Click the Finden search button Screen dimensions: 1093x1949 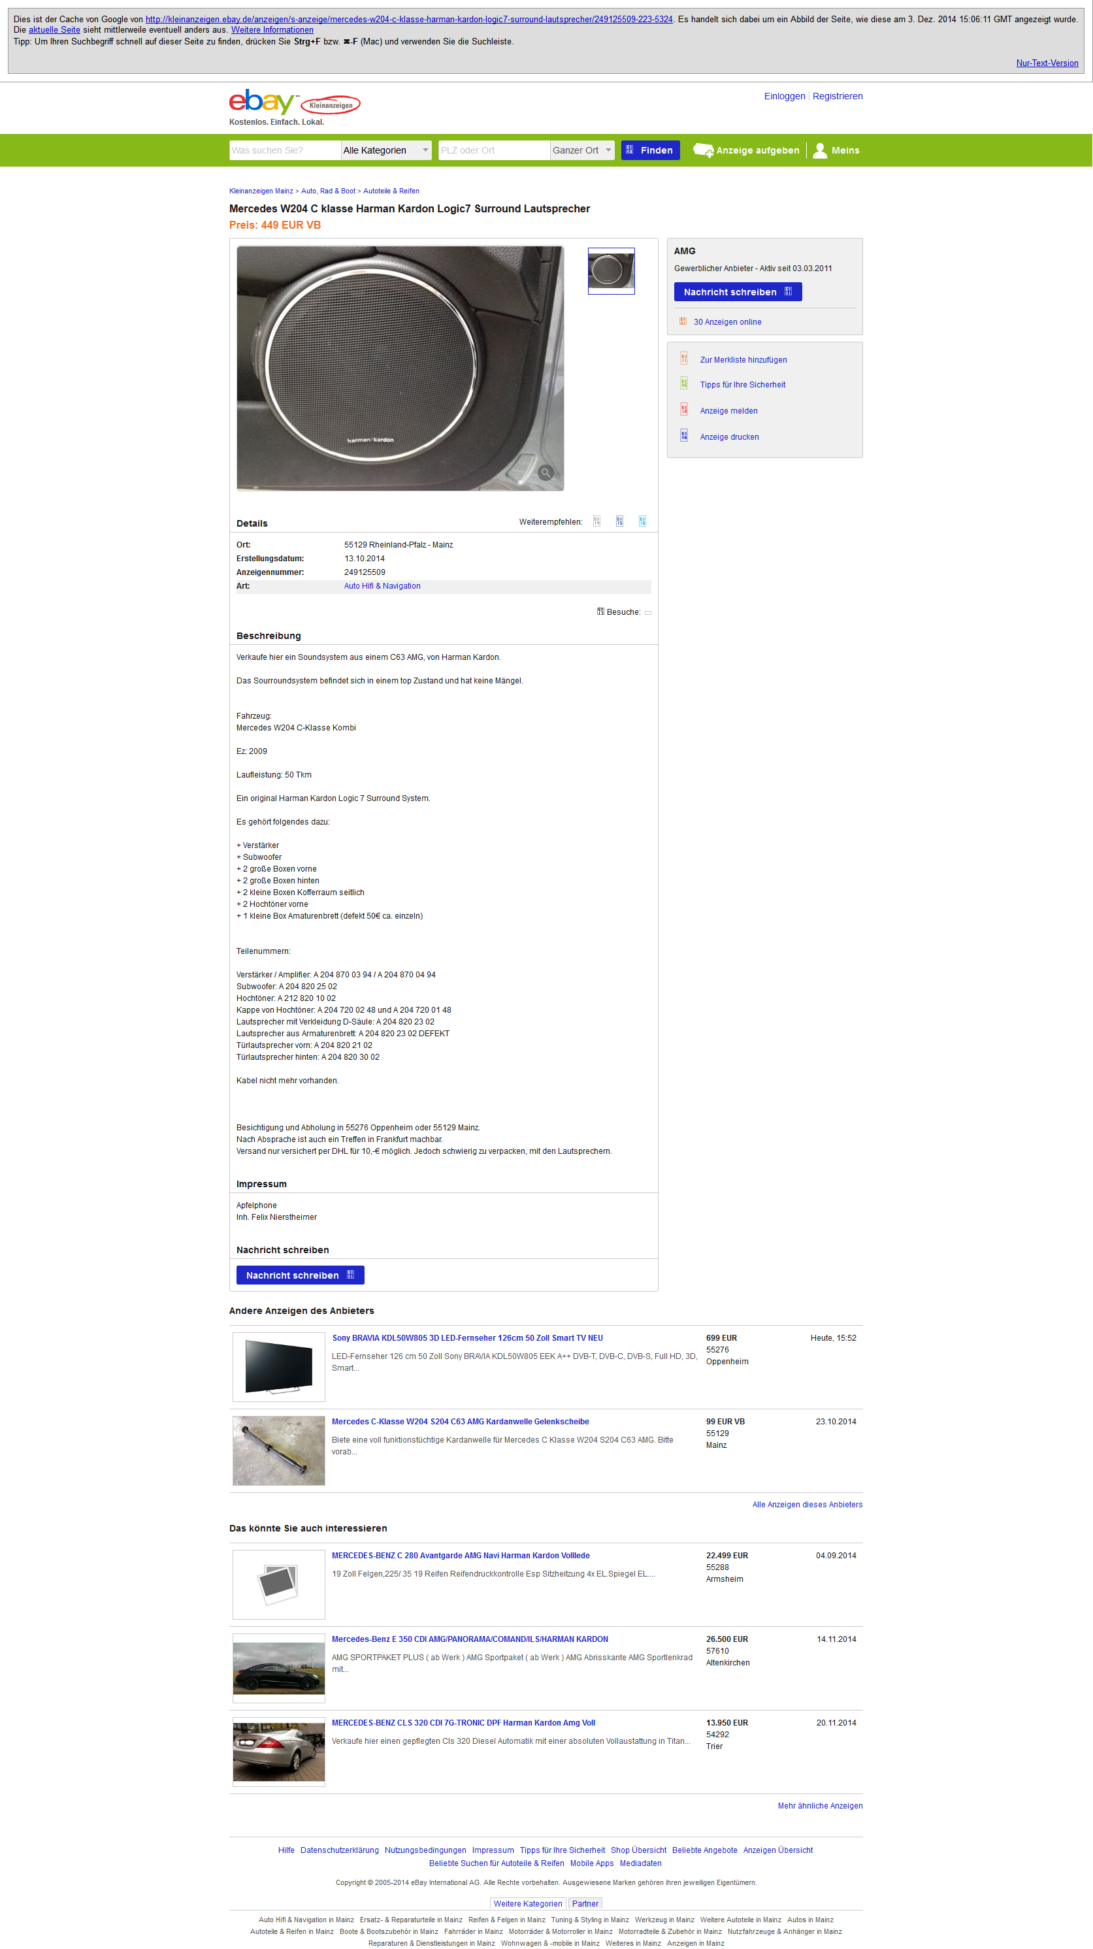point(651,150)
